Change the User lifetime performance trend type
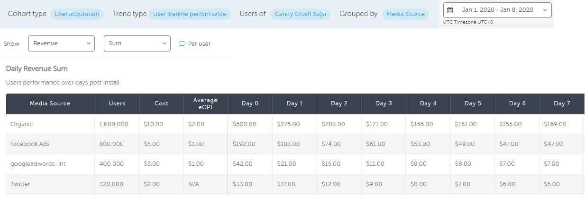Image resolution: width=585 pixels, height=197 pixels. [x=190, y=14]
